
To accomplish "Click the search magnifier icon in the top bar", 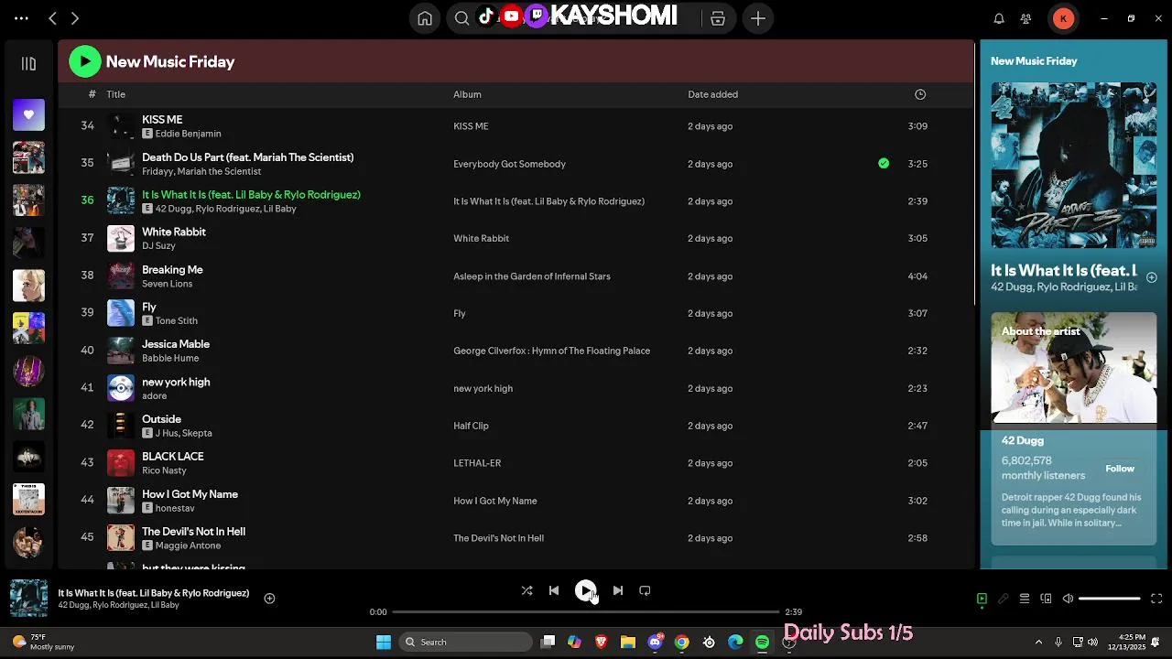I will click(x=462, y=18).
